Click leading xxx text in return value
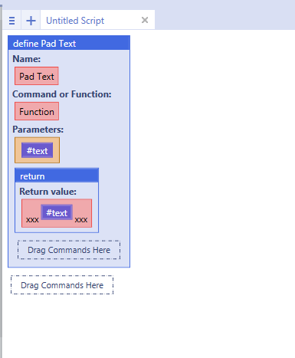This screenshot has height=358, width=295. point(32,219)
